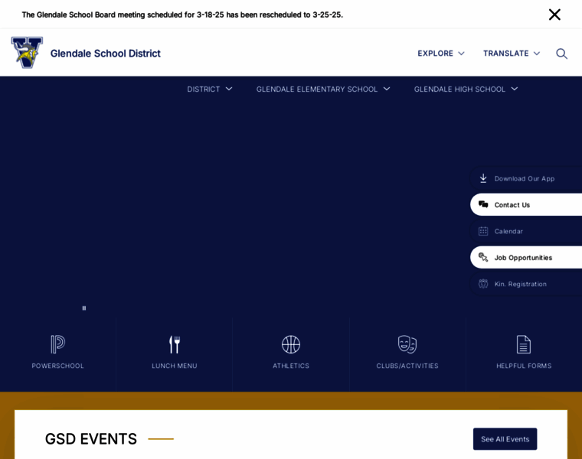Image resolution: width=582 pixels, height=459 pixels.
Task: Click the Kin. Registration people icon
Action: coord(483,284)
